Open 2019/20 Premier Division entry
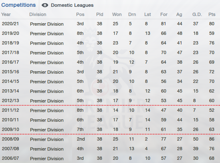The image size is (220, 163). coord(47,34)
